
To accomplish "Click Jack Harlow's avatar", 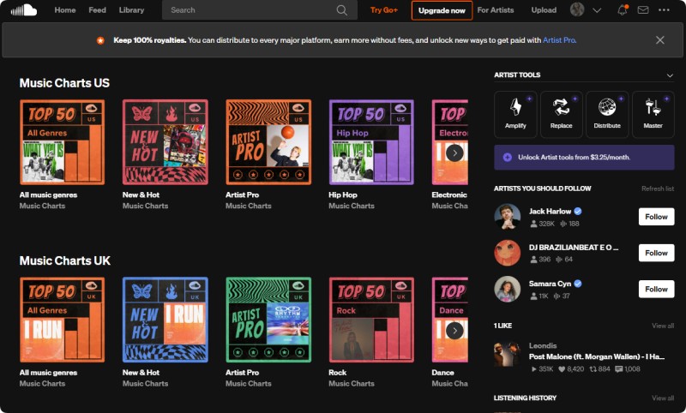I will (x=507, y=216).
